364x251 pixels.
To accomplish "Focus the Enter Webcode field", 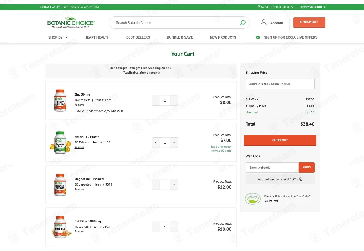I will click(272, 168).
